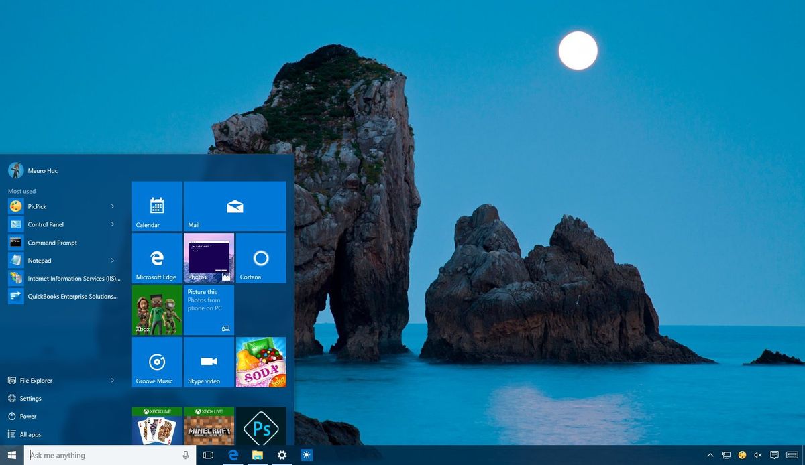Open Settings via the taskbar gear icon
Screen dimensions: 805x465
coord(282,455)
